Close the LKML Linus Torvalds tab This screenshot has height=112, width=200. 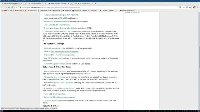[45, 3]
